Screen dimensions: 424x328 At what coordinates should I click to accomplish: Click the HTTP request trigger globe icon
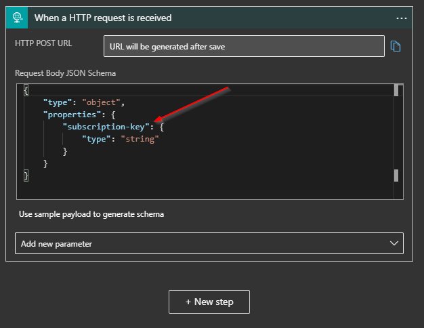pyautogui.click(x=16, y=18)
